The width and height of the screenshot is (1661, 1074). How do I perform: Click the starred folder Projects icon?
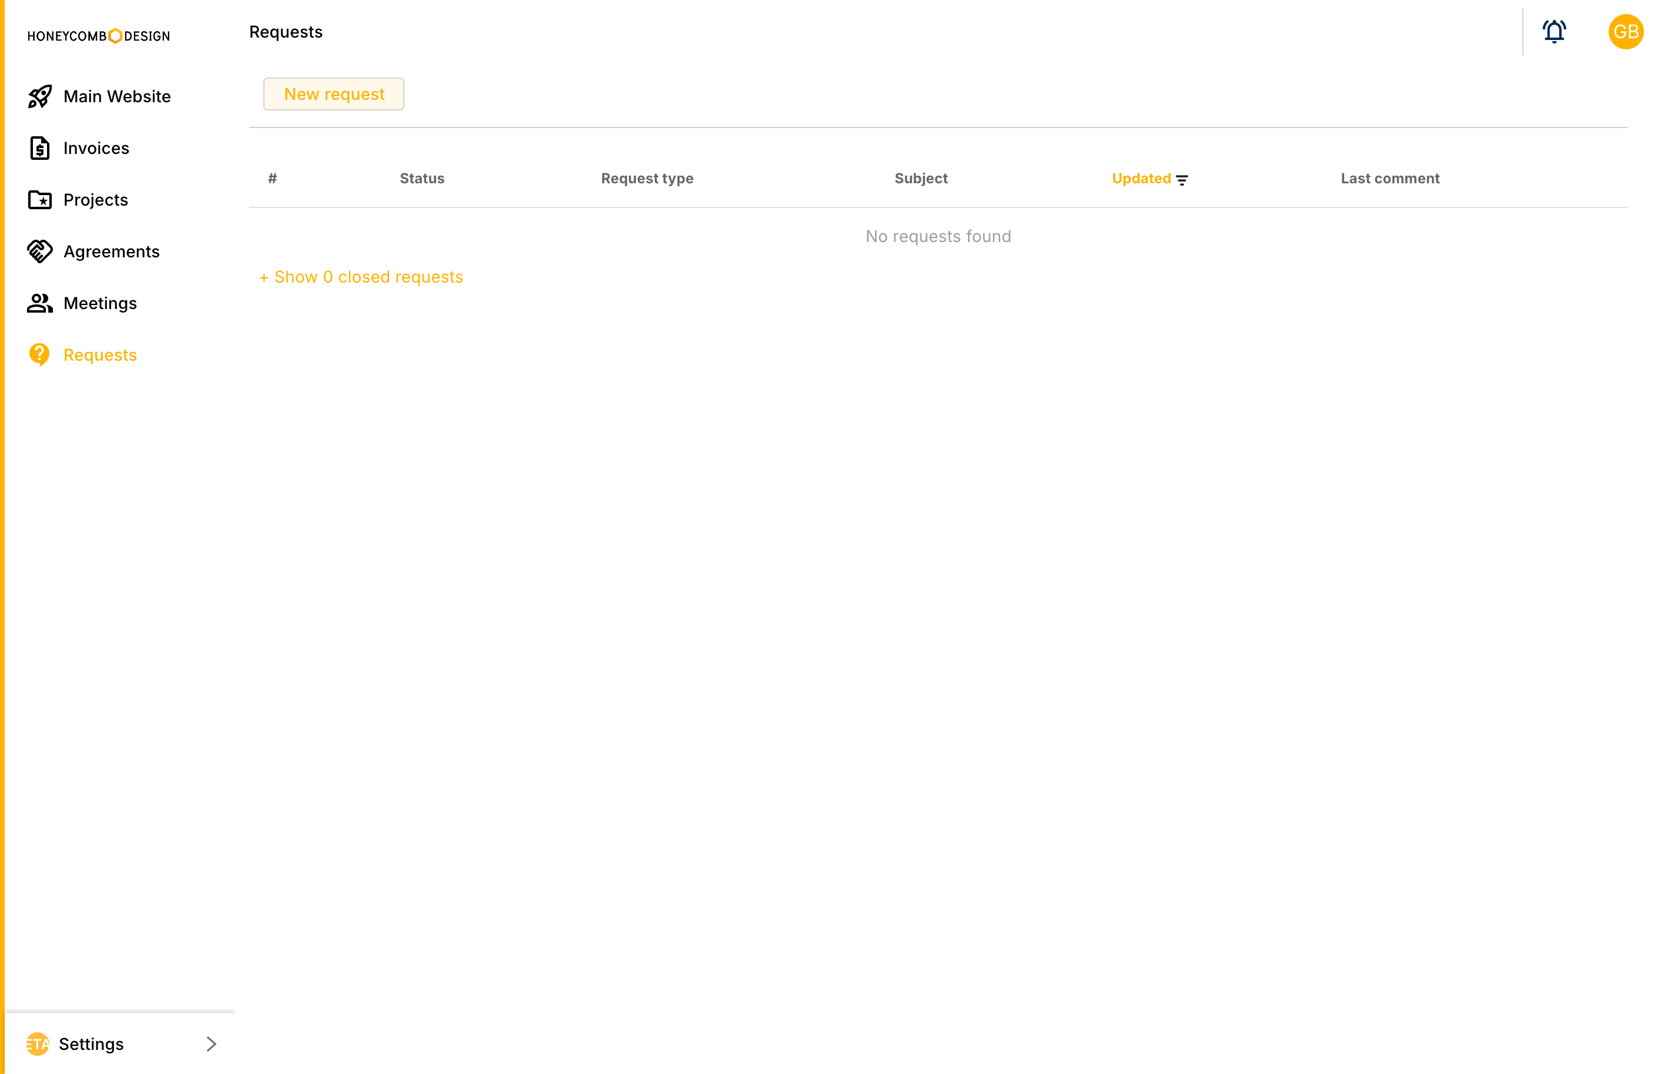[40, 199]
